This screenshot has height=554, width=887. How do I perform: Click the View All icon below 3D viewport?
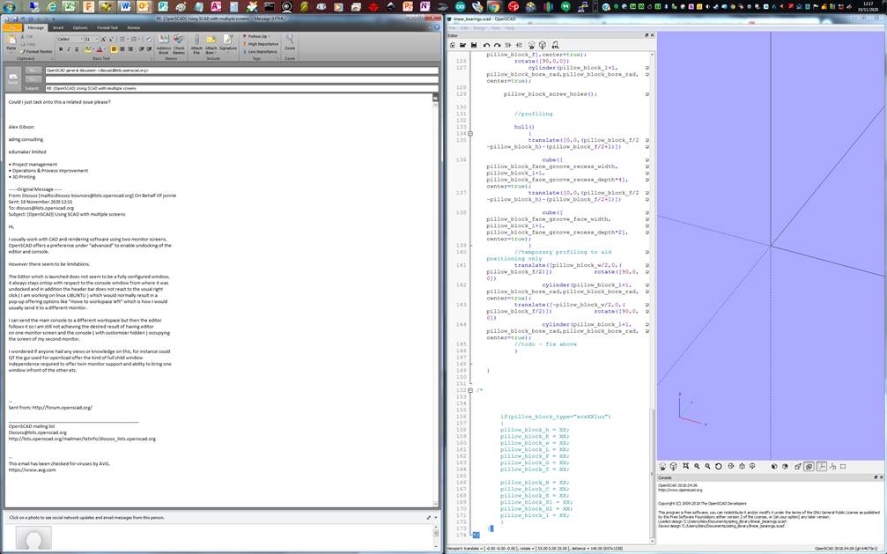tap(684, 467)
